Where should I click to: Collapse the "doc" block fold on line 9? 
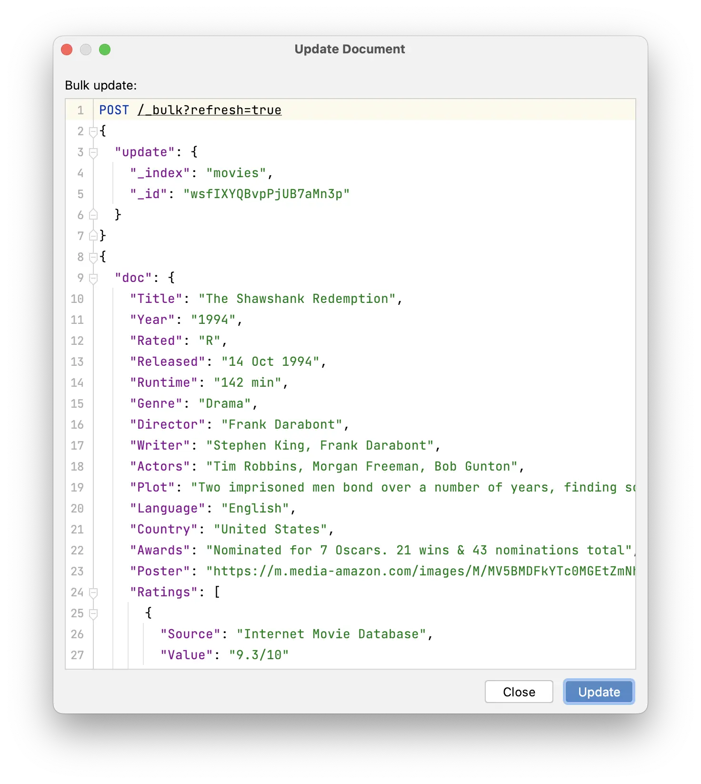(x=93, y=278)
